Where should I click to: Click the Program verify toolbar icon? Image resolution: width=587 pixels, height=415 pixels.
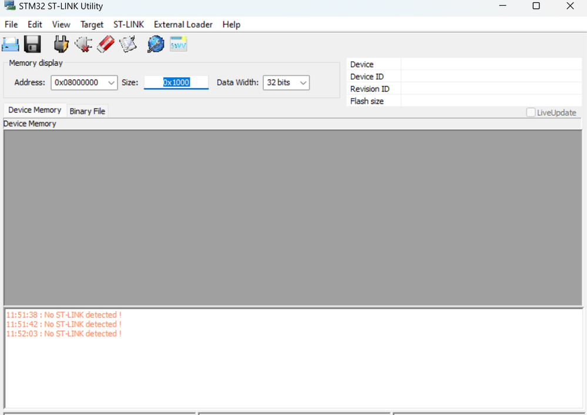click(128, 44)
